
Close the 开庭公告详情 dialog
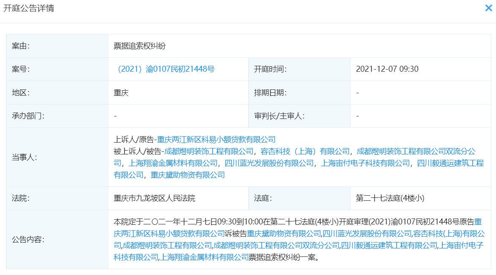488,8
